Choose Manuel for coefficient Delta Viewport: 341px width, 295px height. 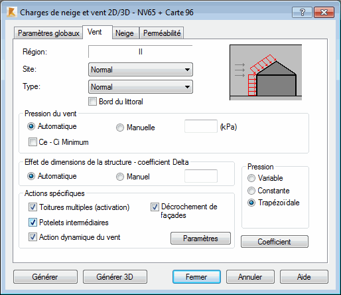point(120,177)
